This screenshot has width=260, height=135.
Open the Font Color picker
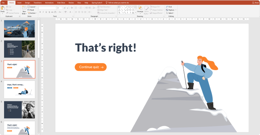pos(70,12)
